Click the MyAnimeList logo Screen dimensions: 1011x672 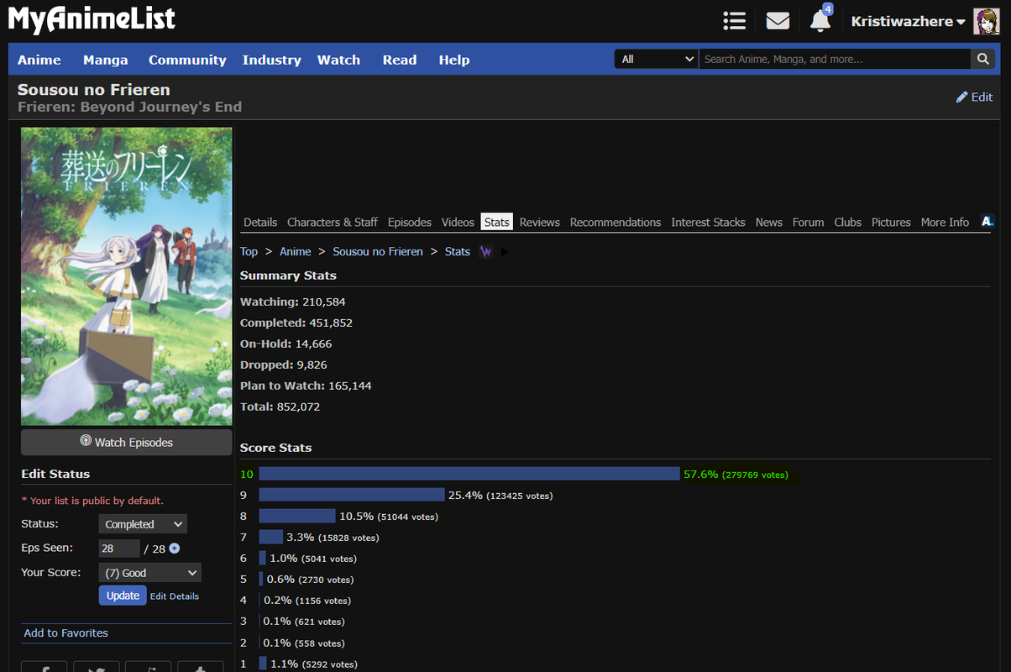[92, 20]
